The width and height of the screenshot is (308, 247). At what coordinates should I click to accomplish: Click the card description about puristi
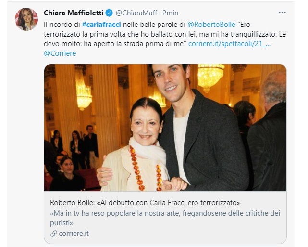(165, 218)
